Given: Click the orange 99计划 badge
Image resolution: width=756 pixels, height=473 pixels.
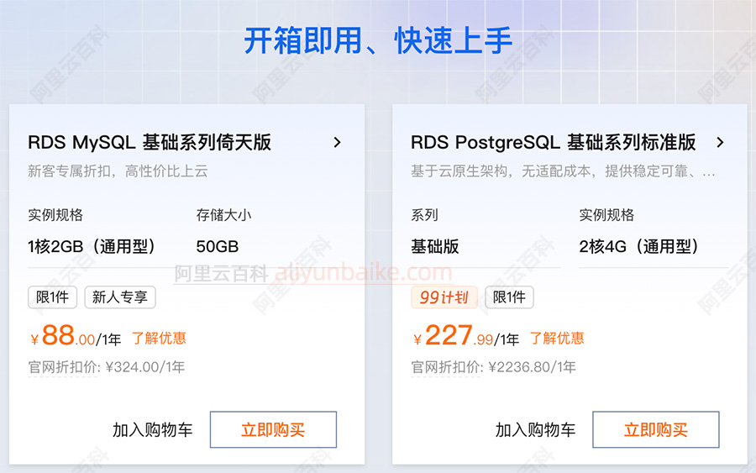Looking at the screenshot, I should coord(444,297).
